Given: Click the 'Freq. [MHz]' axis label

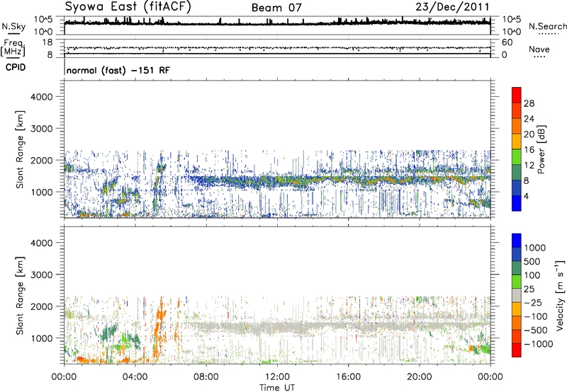Looking at the screenshot, I should [x=13, y=47].
